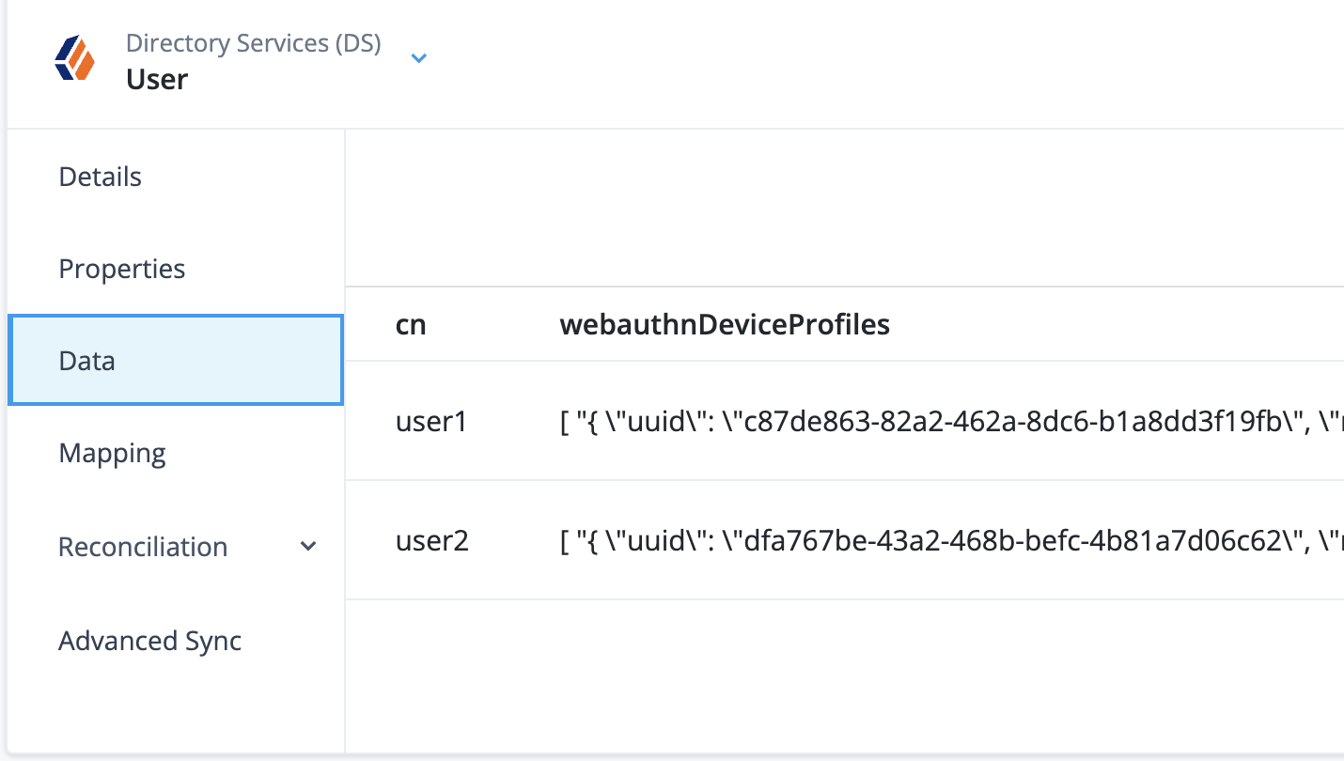The width and height of the screenshot is (1344, 761).
Task: Select the user1 cell
Action: click(431, 423)
